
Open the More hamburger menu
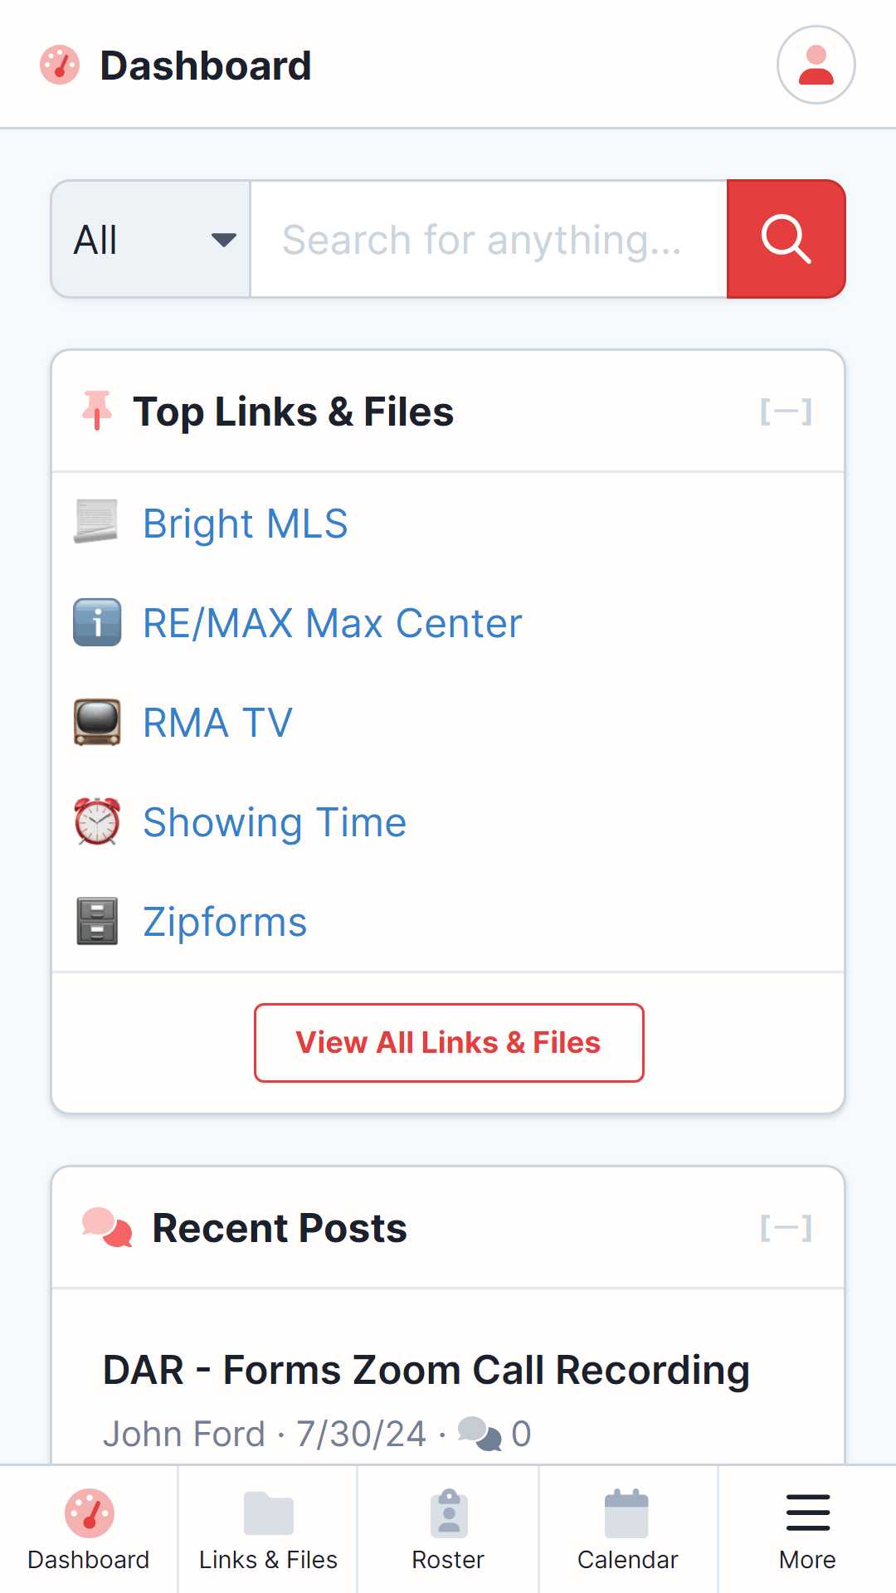(x=807, y=1529)
